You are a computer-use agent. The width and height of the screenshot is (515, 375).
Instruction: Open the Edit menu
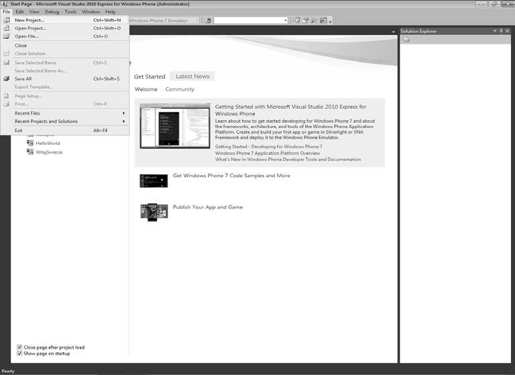pyautogui.click(x=19, y=11)
